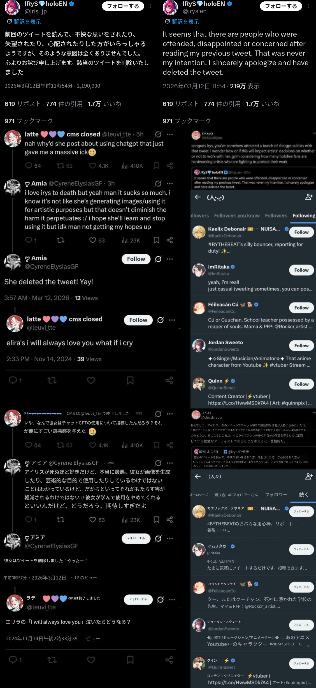
Task: Open Quinn's profile avatar
Action: [199, 384]
